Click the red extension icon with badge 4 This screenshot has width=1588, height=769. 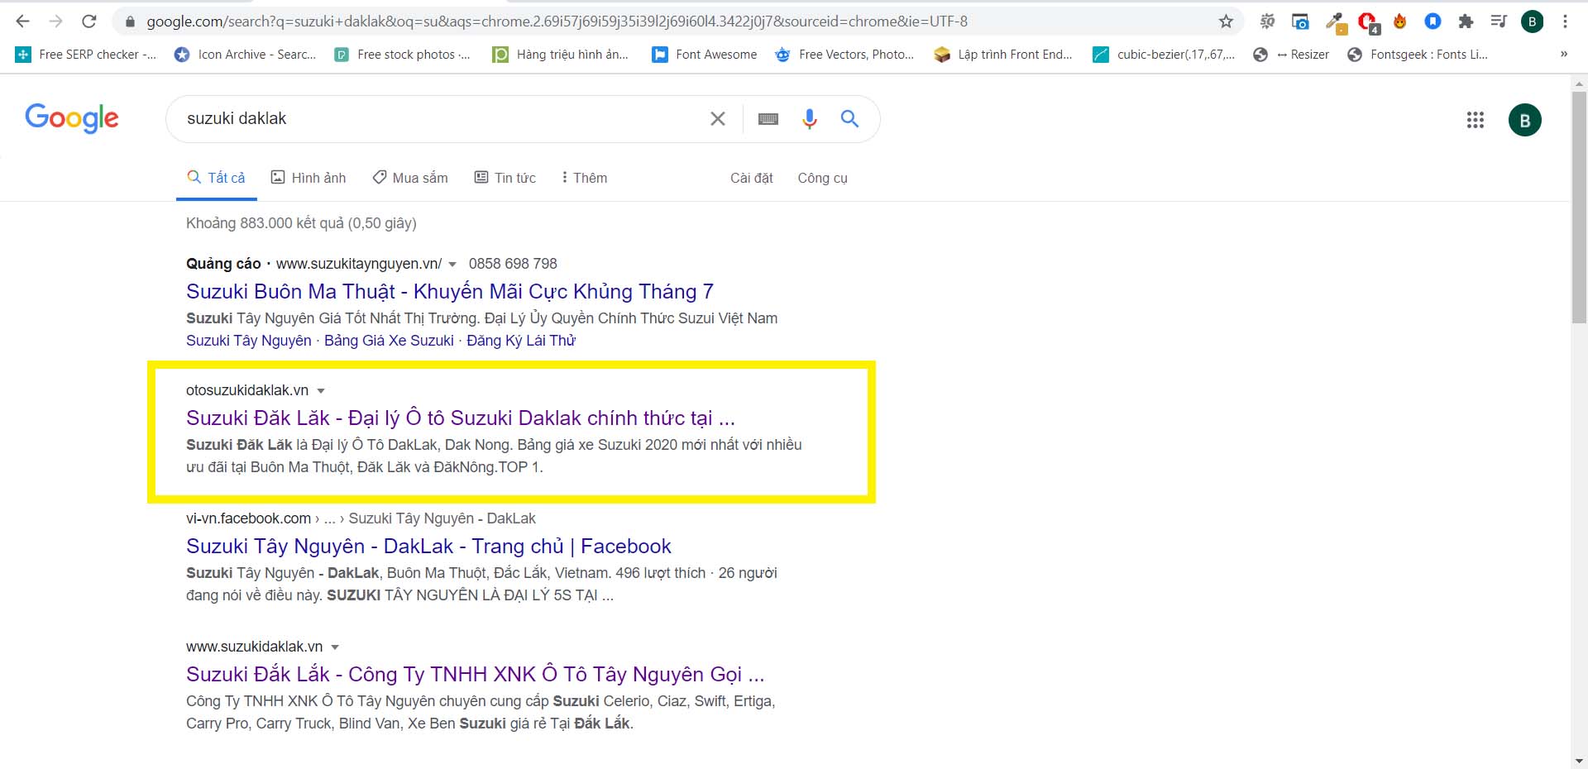[x=1368, y=23]
